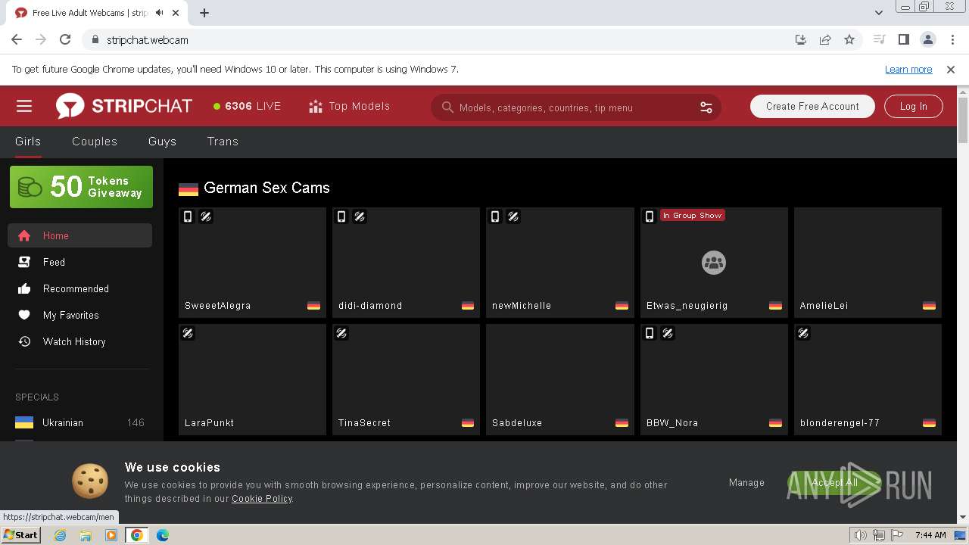Open BBW_Nora cam thumbnail
Image resolution: width=969 pixels, height=545 pixels.
tap(714, 379)
